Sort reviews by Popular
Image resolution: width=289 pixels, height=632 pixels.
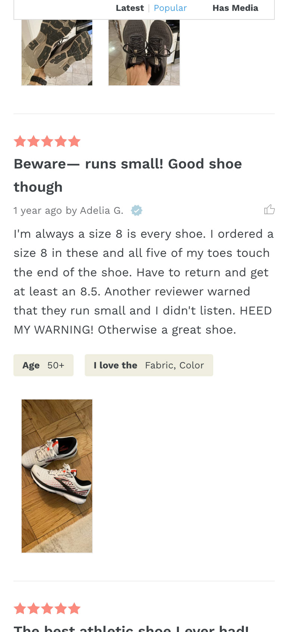[x=170, y=8]
